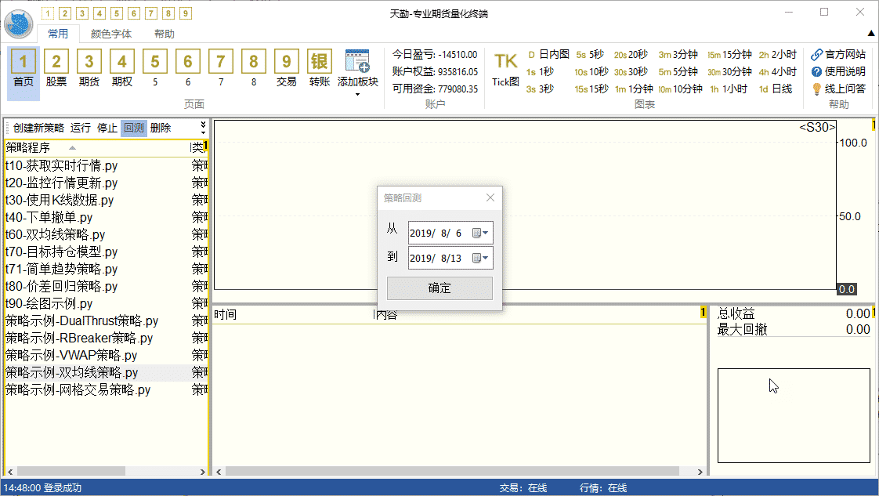Switch chart to 日线 daily period
The width and height of the screenshot is (879, 496).
[x=776, y=89]
